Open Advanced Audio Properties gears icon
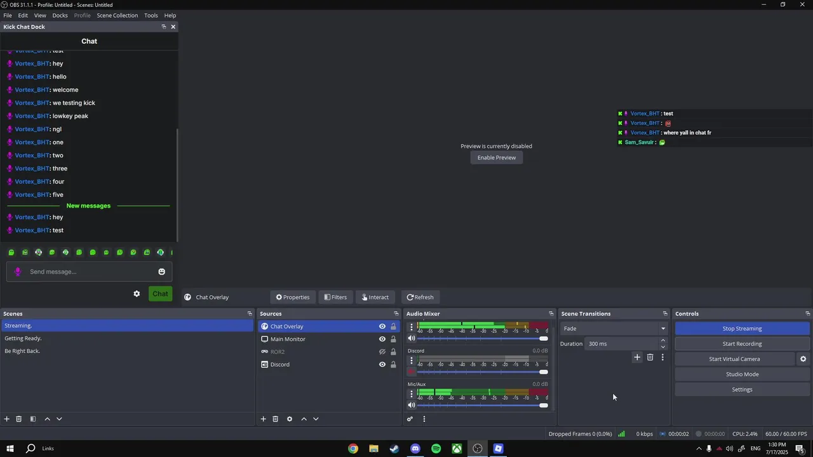This screenshot has height=457, width=813. tap(410, 419)
